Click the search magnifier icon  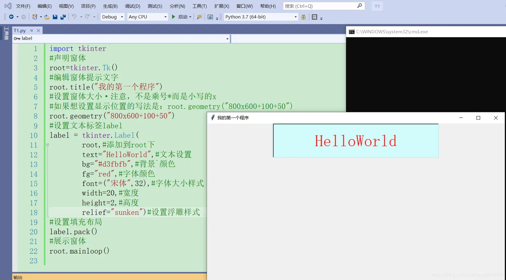pyautogui.click(x=359, y=6)
